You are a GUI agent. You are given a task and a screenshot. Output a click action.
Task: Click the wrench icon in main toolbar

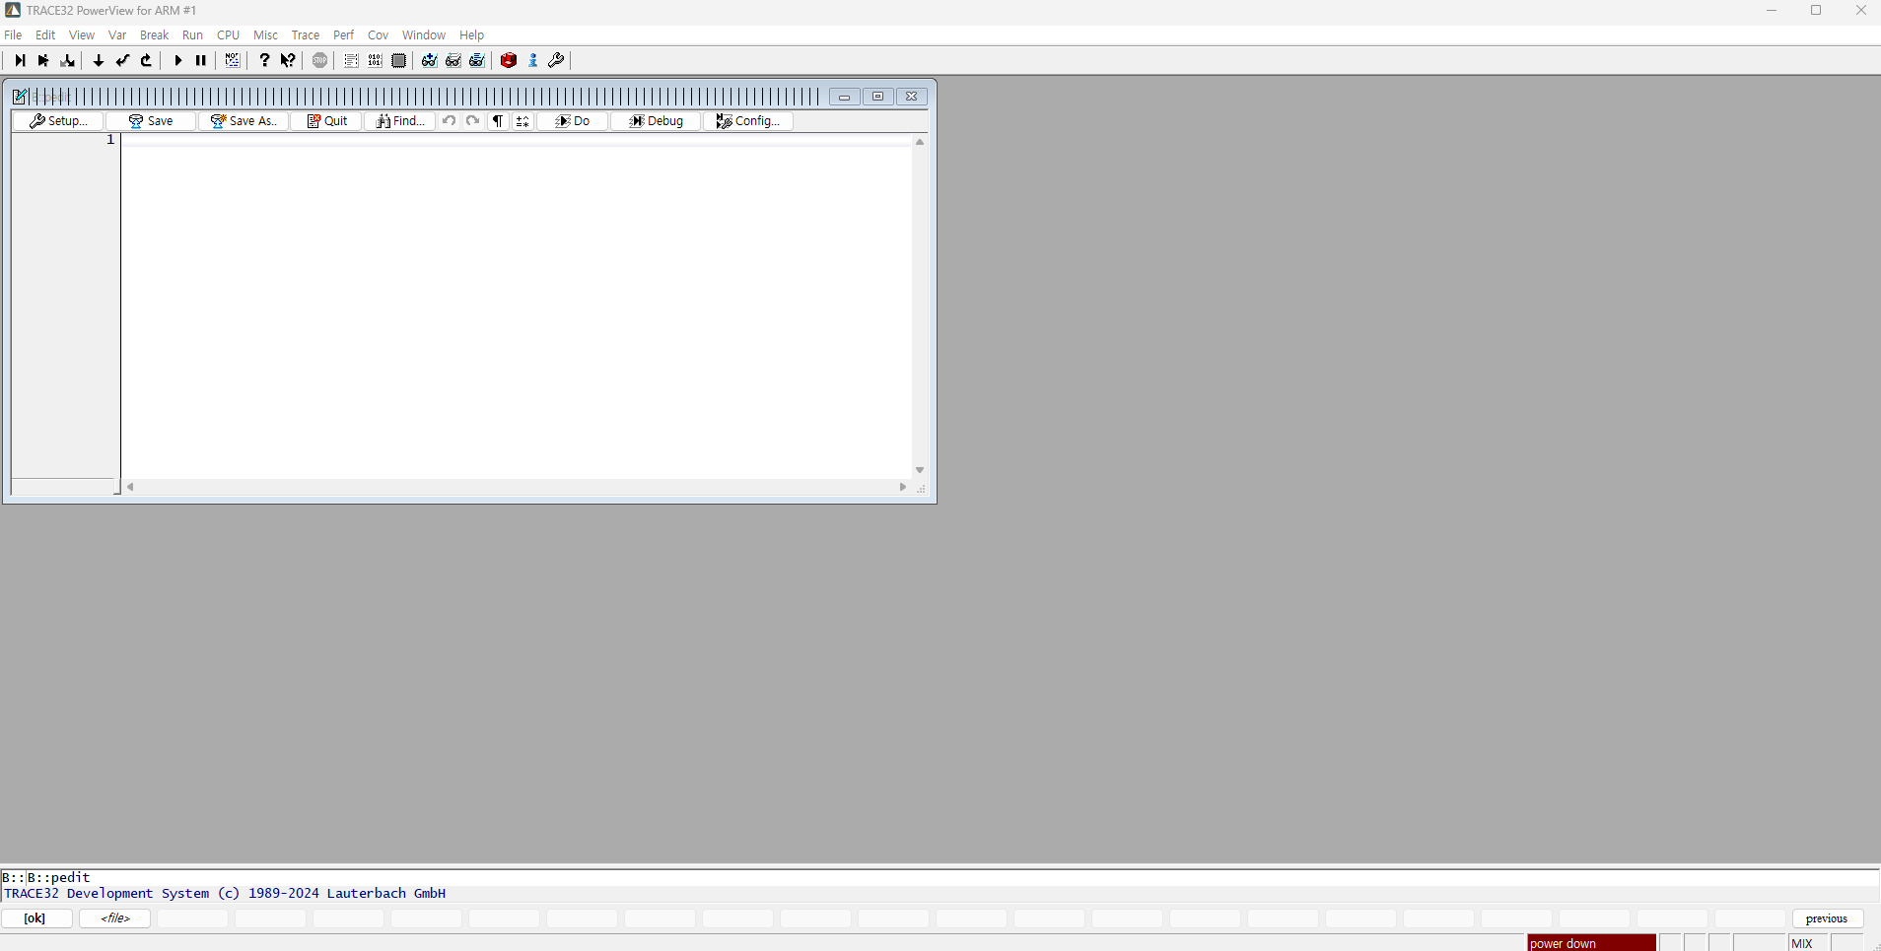(556, 61)
